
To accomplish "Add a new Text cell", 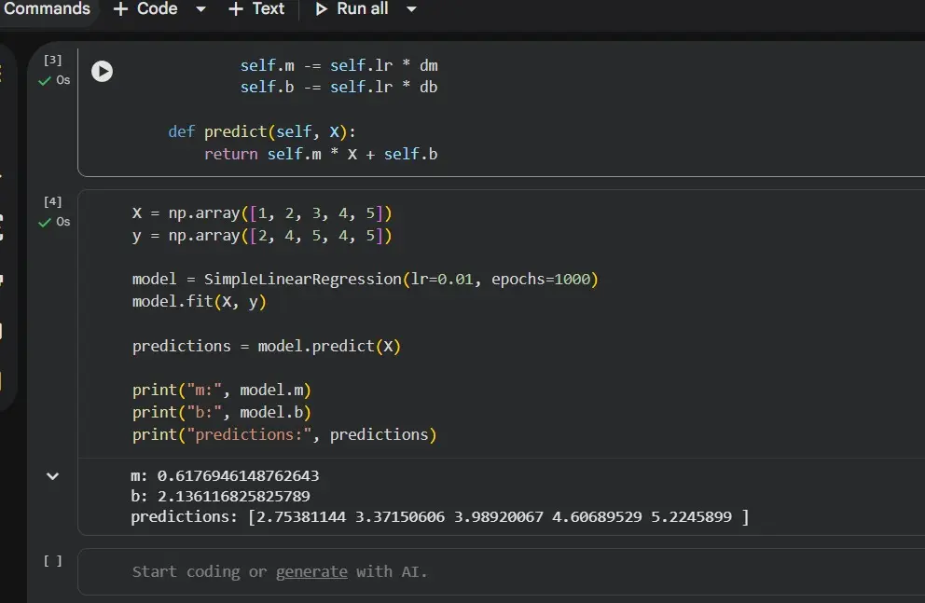I will (x=256, y=8).
